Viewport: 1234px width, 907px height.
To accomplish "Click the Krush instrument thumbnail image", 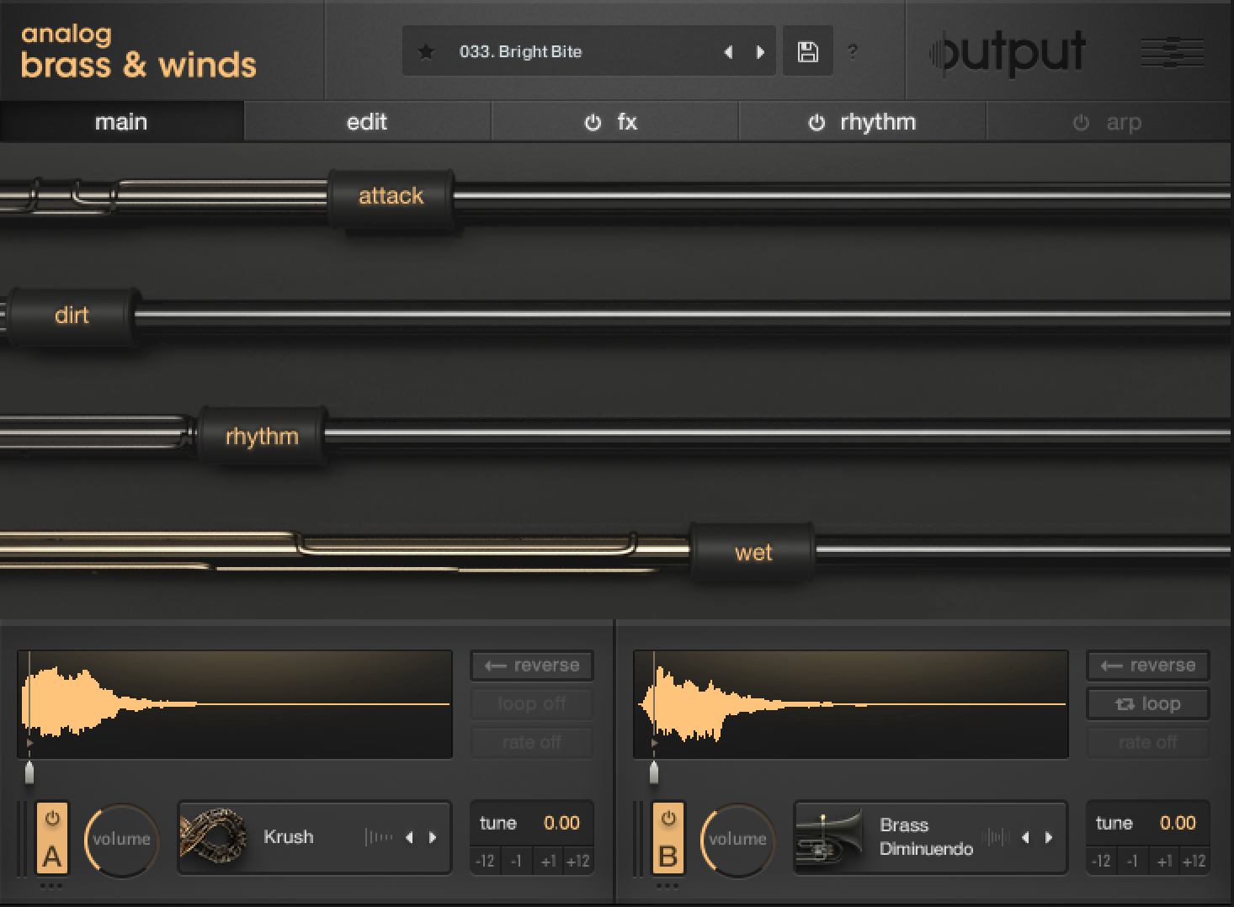I will pyautogui.click(x=214, y=837).
